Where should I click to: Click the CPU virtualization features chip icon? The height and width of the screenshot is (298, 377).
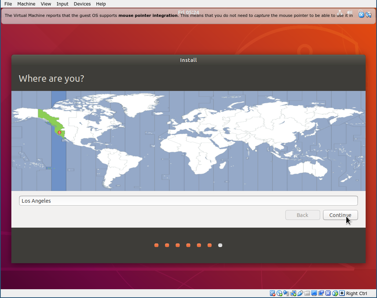click(328, 293)
